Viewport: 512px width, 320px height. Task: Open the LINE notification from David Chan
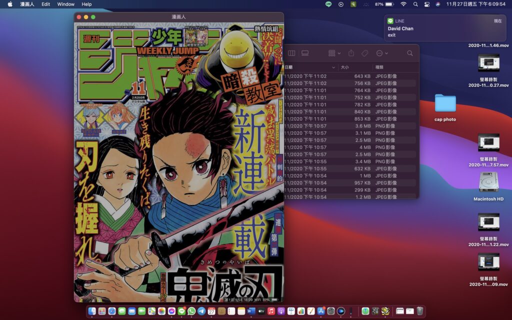(x=445, y=28)
